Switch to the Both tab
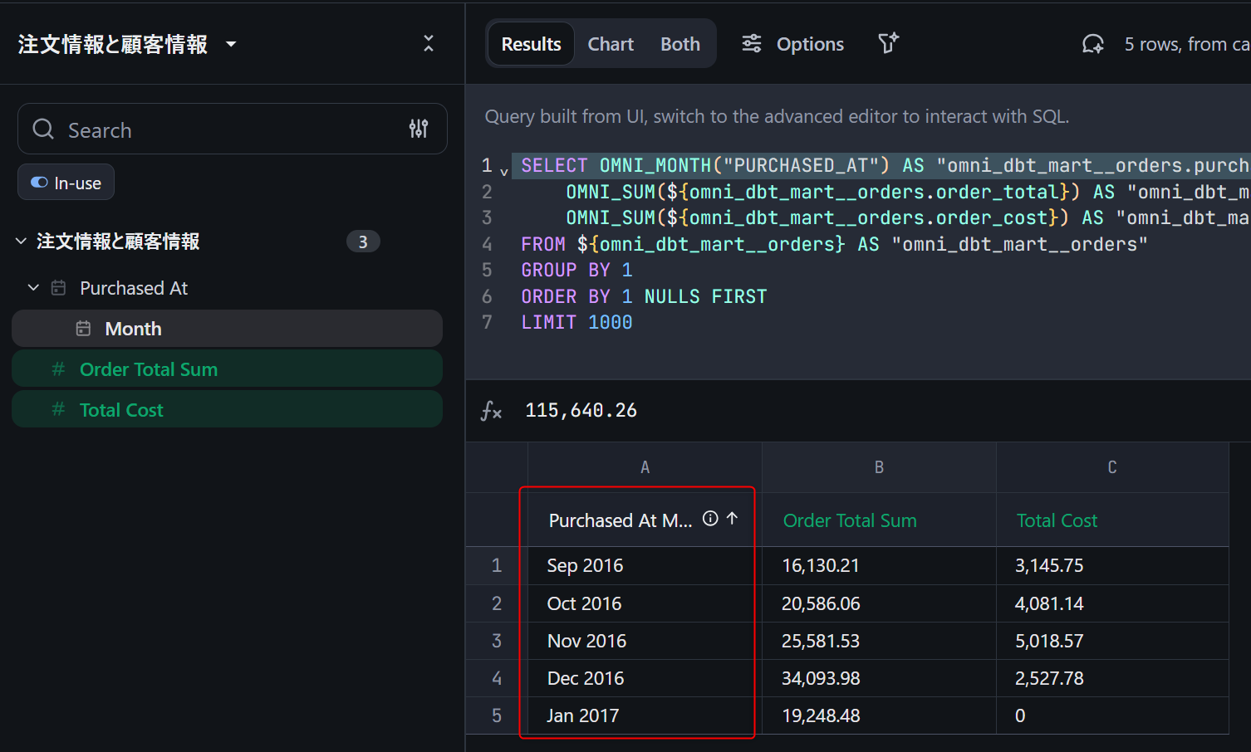Screen dimensions: 1251x752 (x=679, y=44)
